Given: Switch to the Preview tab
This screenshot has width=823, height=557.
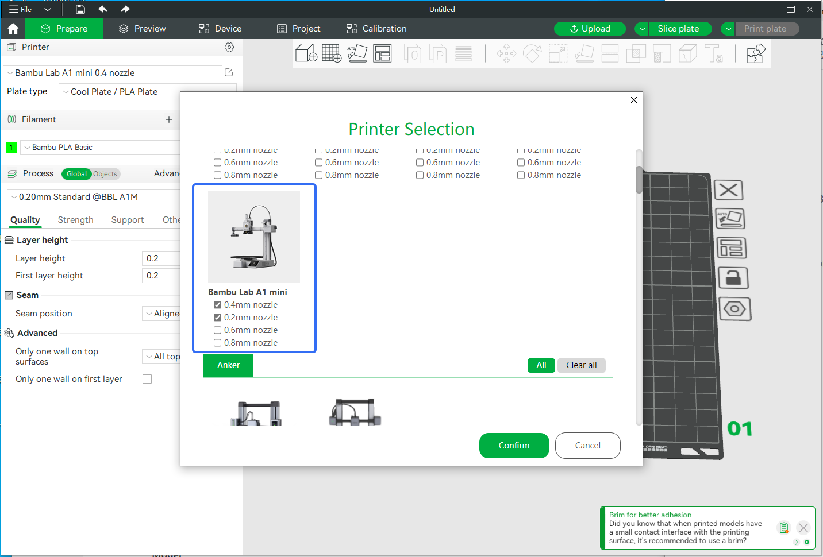Looking at the screenshot, I should click(x=142, y=29).
